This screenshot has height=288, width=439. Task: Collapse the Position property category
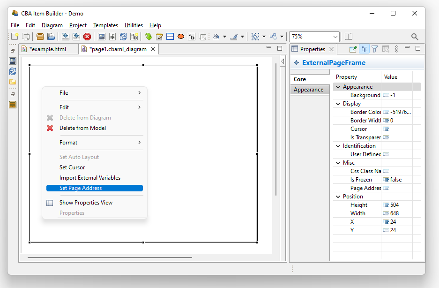pos(338,197)
